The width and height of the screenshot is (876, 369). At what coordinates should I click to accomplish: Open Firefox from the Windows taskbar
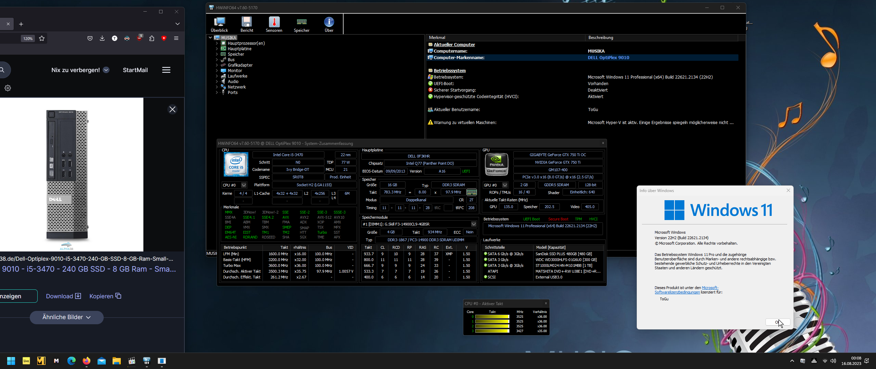click(87, 361)
